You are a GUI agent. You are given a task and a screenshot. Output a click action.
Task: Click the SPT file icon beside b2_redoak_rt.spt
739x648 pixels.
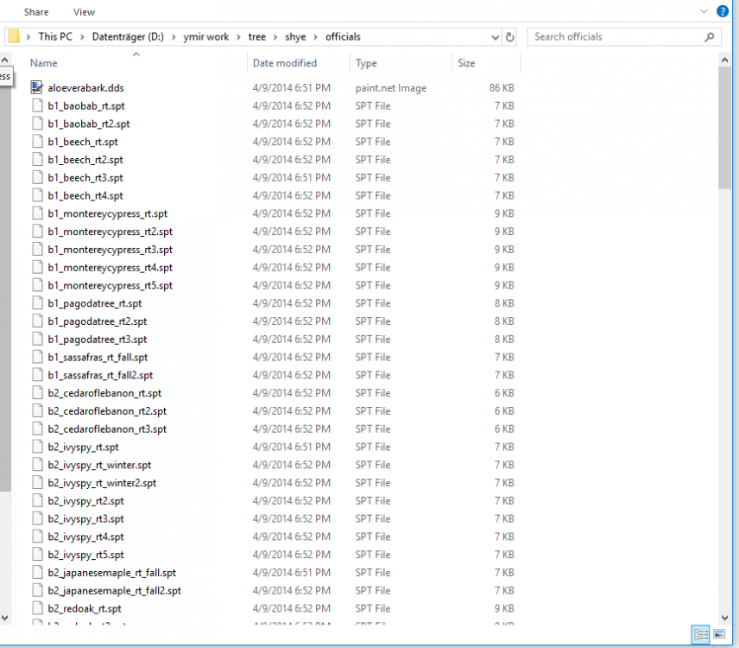pyautogui.click(x=36, y=608)
